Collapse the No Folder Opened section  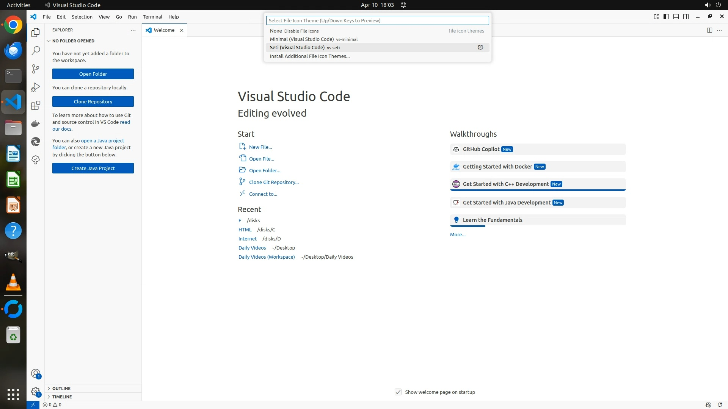pyautogui.click(x=73, y=41)
